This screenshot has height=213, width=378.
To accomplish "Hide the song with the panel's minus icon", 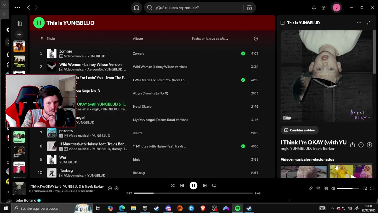I will click(361, 145).
